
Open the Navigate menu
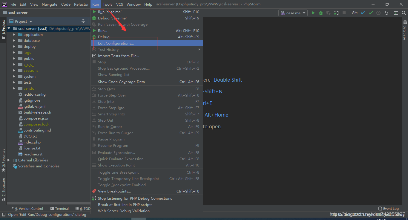(x=50, y=4)
